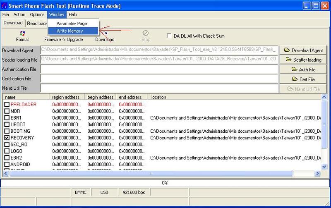Open the Options menu
Image resolution: width=331 pixels, height=208 pixels.
(37, 14)
